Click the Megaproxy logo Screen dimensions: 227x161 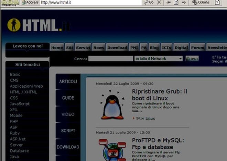coord(10,3)
